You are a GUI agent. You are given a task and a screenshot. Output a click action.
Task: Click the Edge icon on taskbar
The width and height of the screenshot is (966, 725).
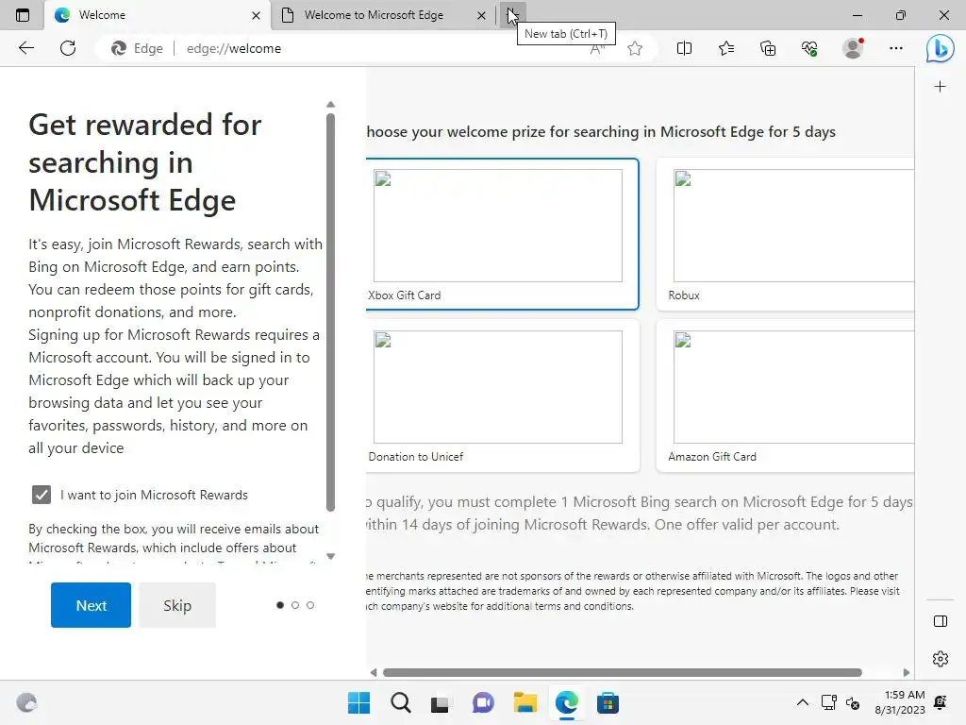(x=566, y=702)
